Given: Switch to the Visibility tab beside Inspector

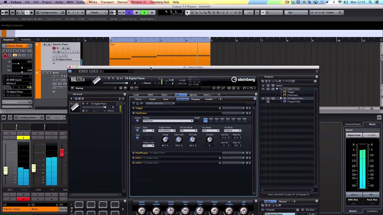Looking at the screenshot, I should [26, 40].
